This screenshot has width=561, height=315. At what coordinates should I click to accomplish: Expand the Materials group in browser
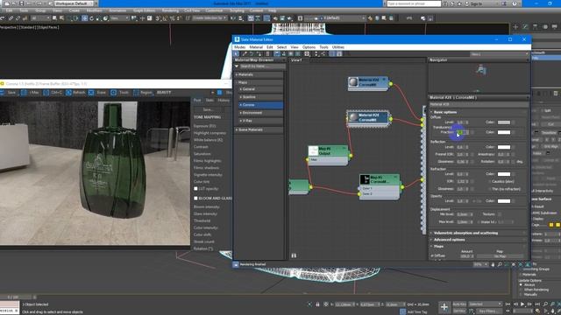point(259,74)
